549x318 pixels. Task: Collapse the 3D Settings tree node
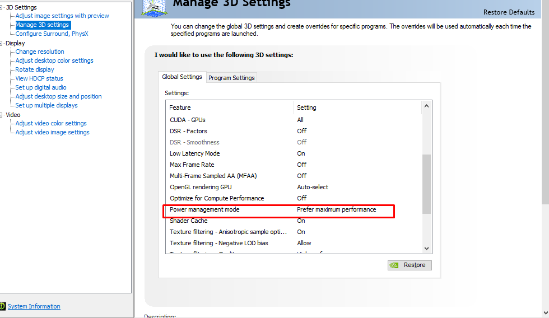tap(1, 7)
